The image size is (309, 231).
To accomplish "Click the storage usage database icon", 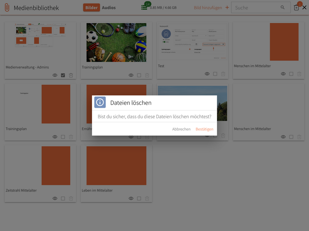I will tap(144, 7).
